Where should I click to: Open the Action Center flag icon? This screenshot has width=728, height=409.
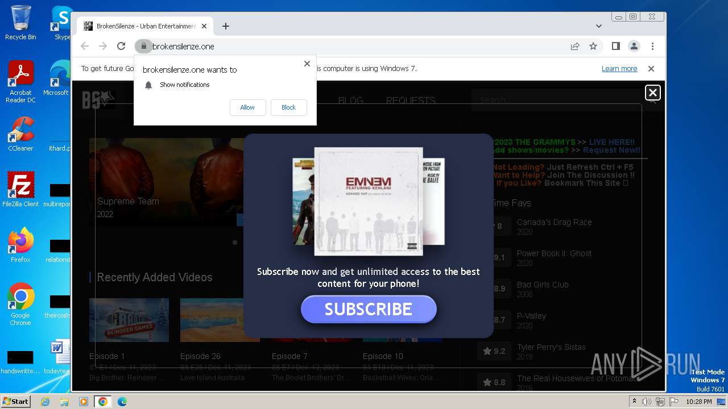(674, 402)
